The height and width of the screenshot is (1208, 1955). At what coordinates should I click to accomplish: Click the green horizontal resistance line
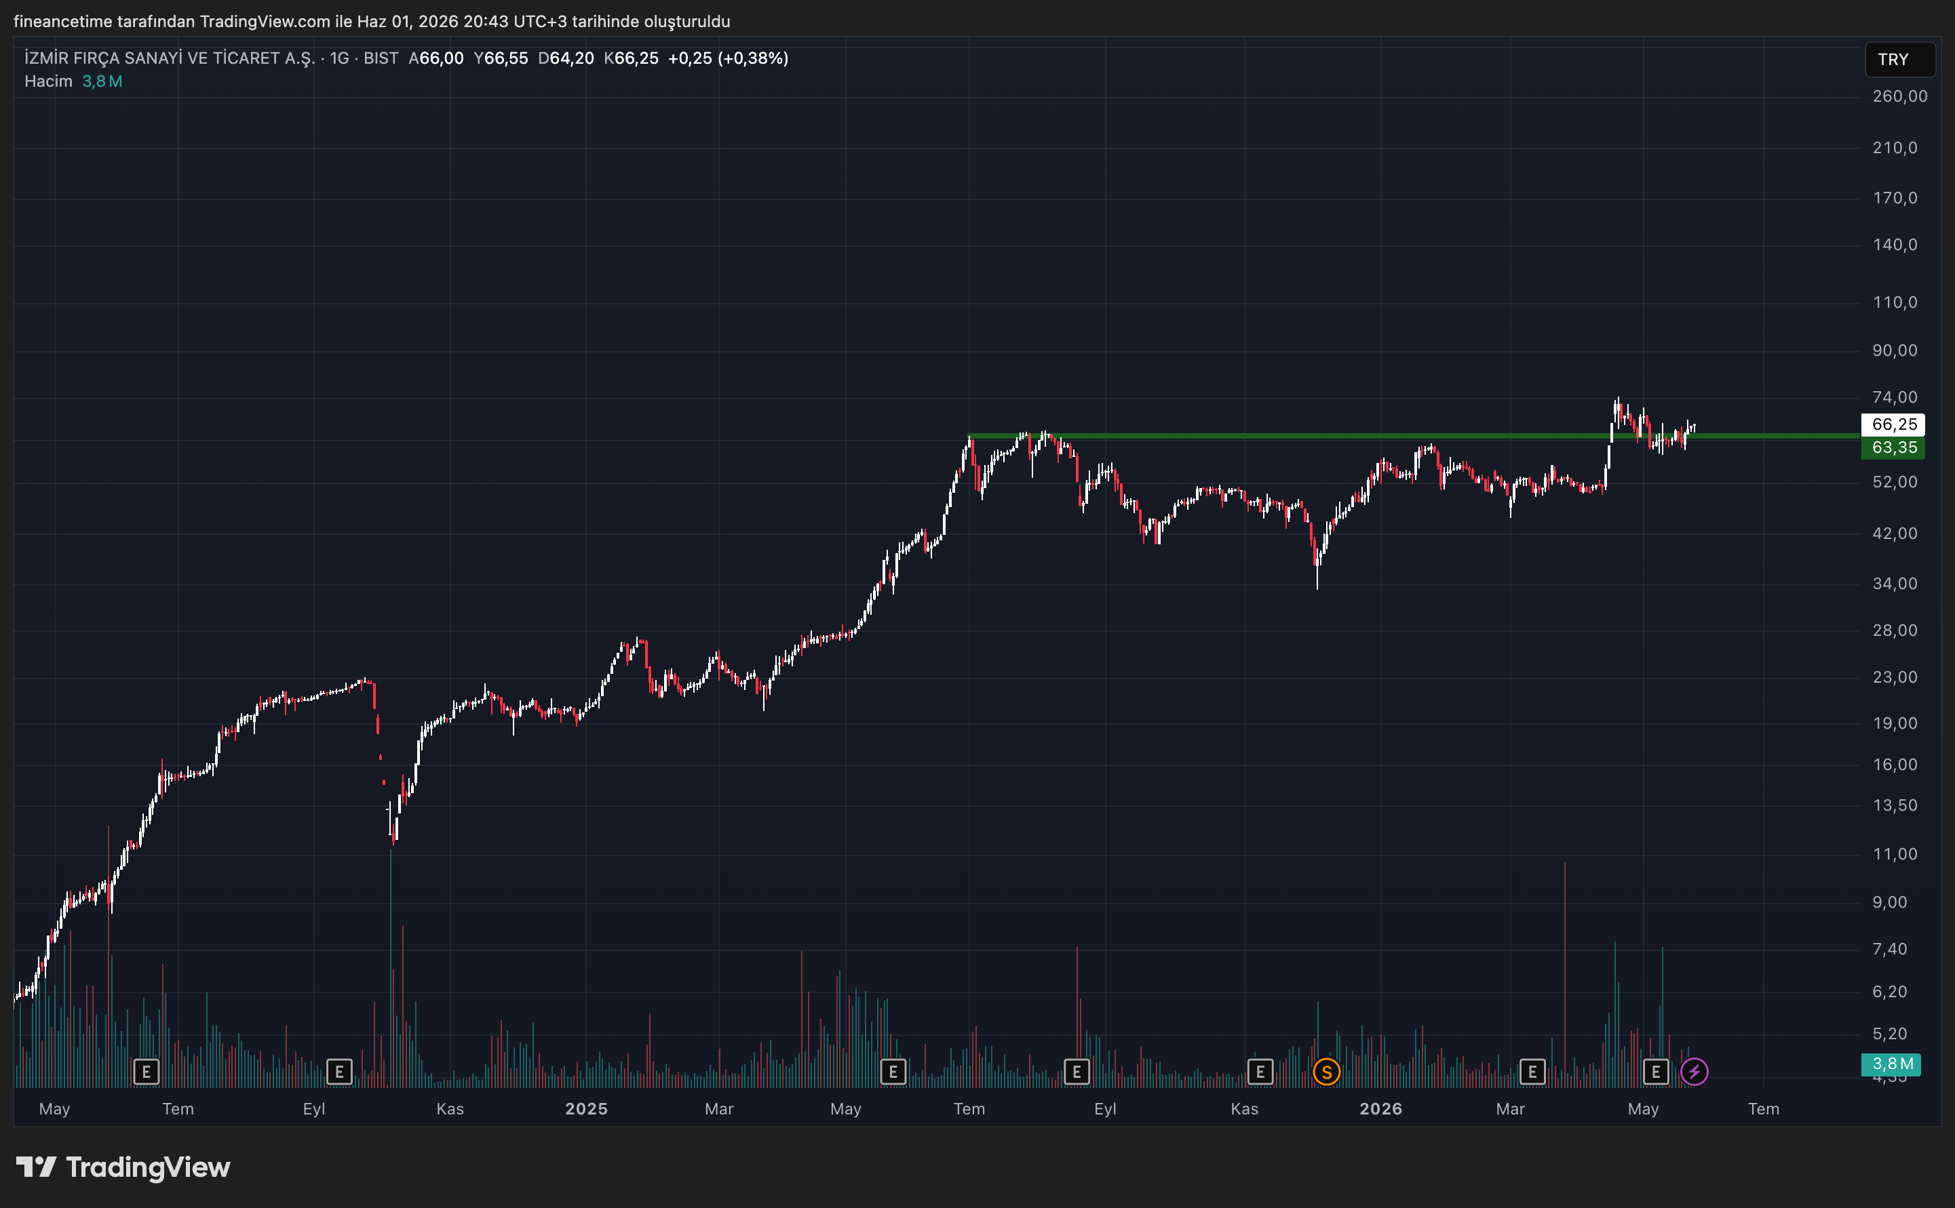[1359, 437]
